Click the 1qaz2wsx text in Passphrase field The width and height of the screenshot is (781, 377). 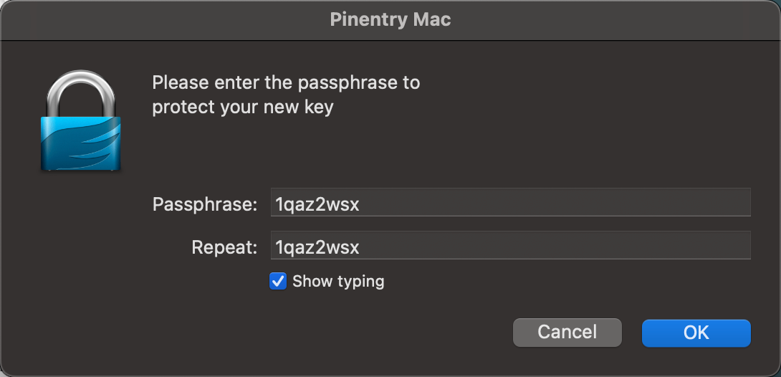coord(317,204)
